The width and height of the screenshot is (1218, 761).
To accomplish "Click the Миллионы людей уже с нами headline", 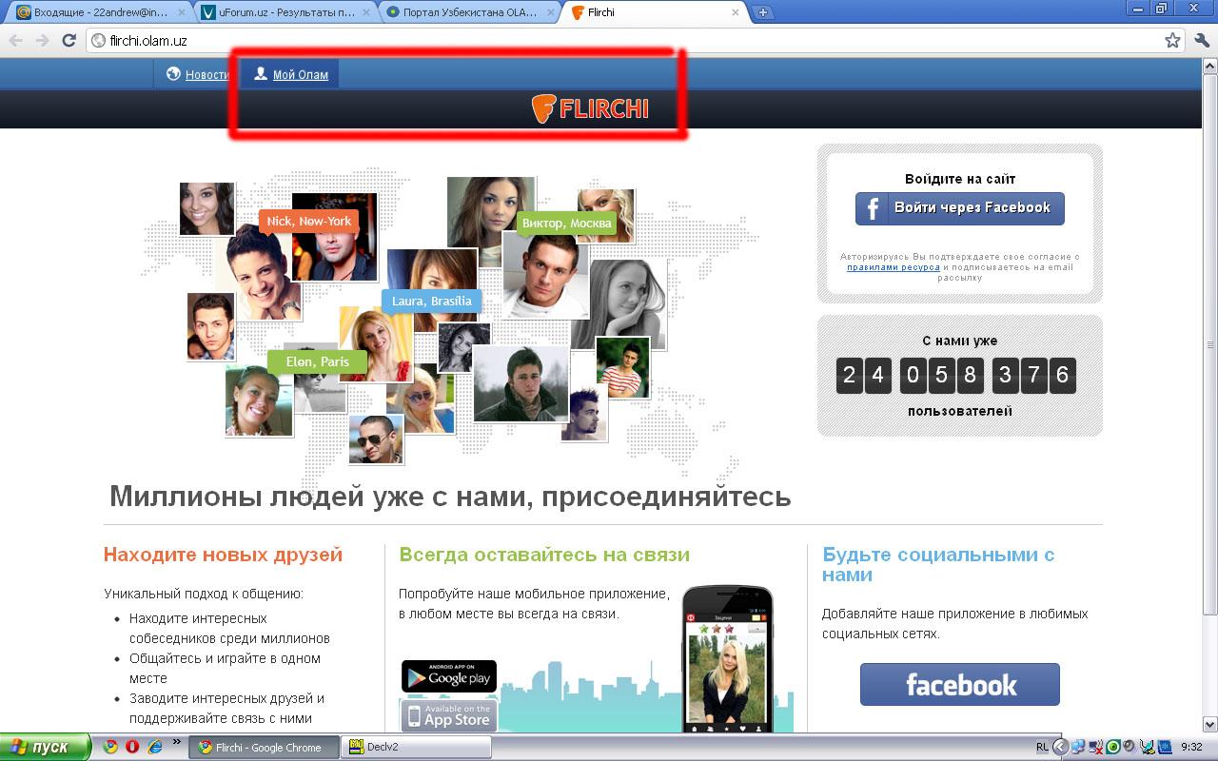I will 450,497.
